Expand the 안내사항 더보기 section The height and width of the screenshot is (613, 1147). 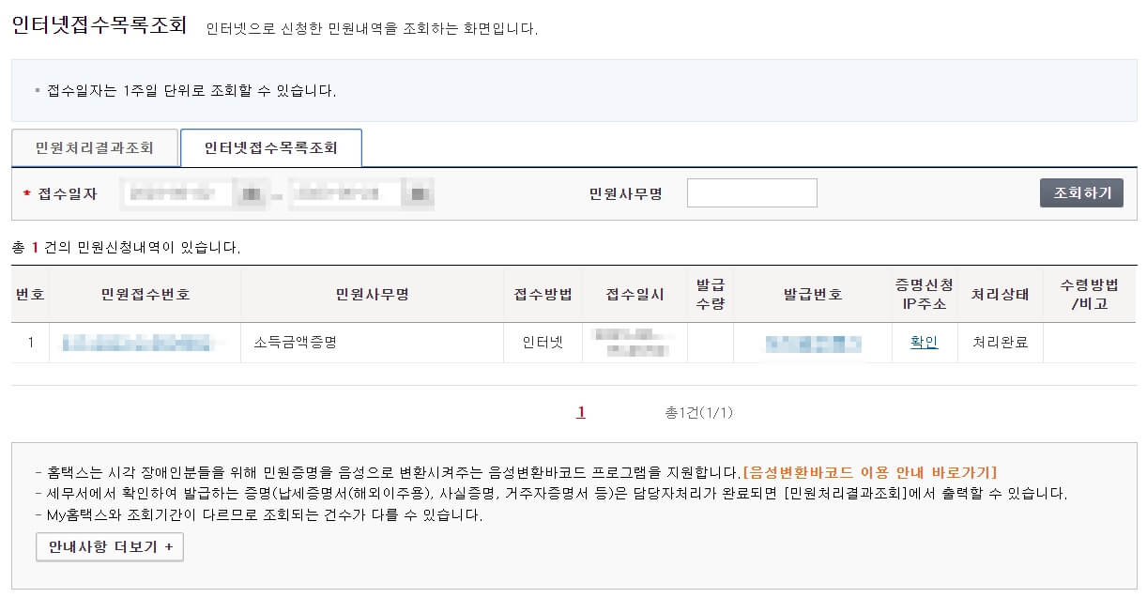pos(107,545)
